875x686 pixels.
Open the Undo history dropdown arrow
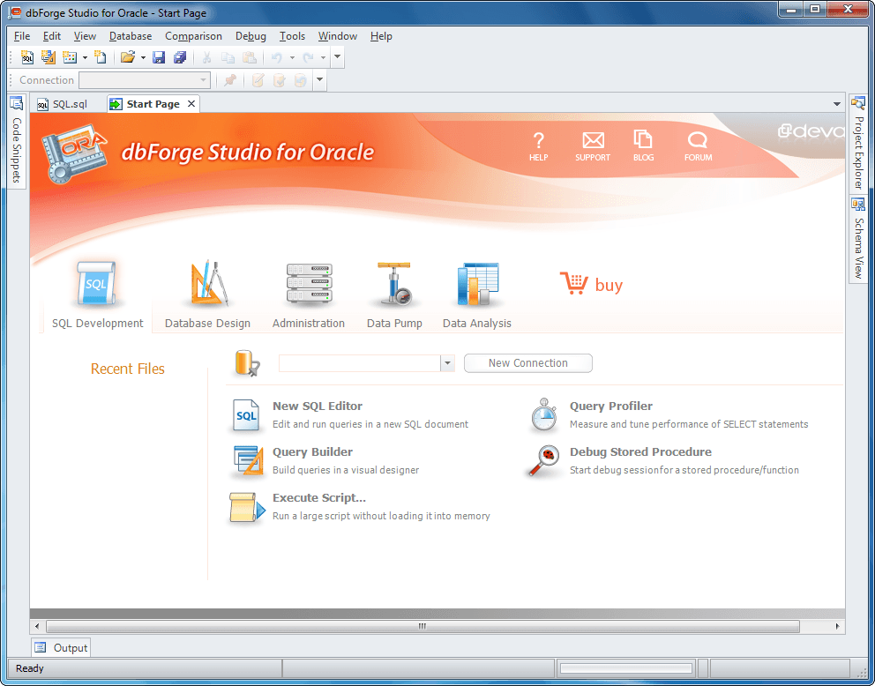pos(292,57)
